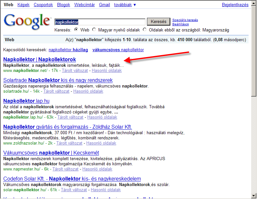Click the solartrade.hu/ URL text
The height and width of the screenshot is (199, 257).
coord(16,91)
